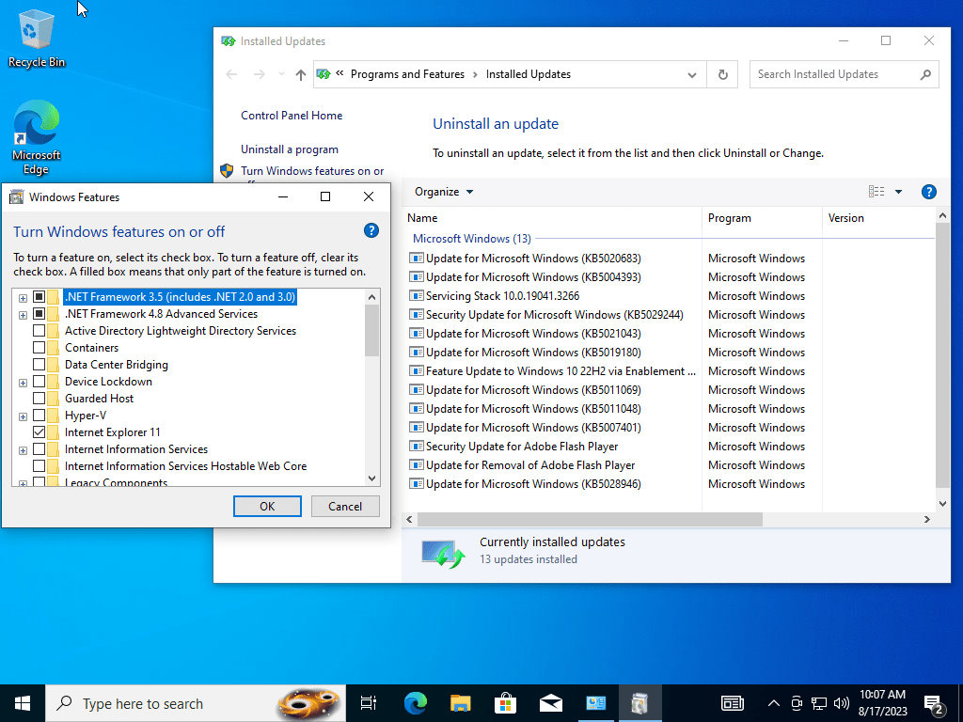Screen dimensions: 963x722
Task: Go up to Programs and Features
Action: [x=300, y=75]
